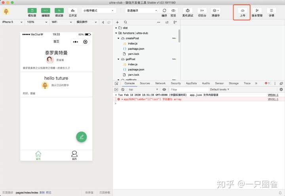Viewport: 285px width, 196px height.
Task: Open the 模拟操作 dropdown
Action: [x=86, y=22]
